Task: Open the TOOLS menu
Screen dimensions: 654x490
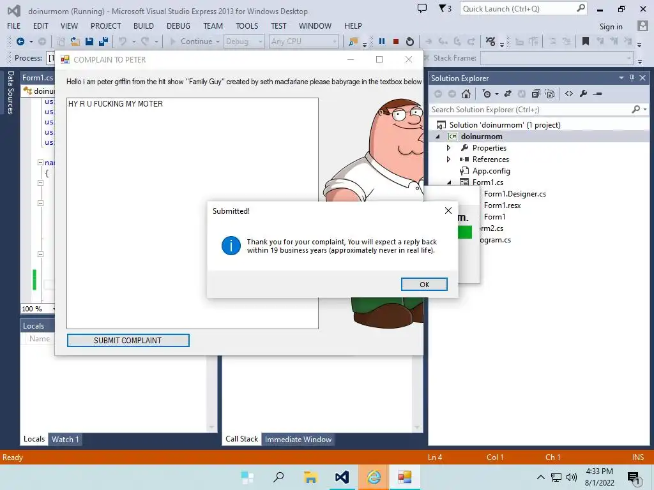Action: click(247, 26)
